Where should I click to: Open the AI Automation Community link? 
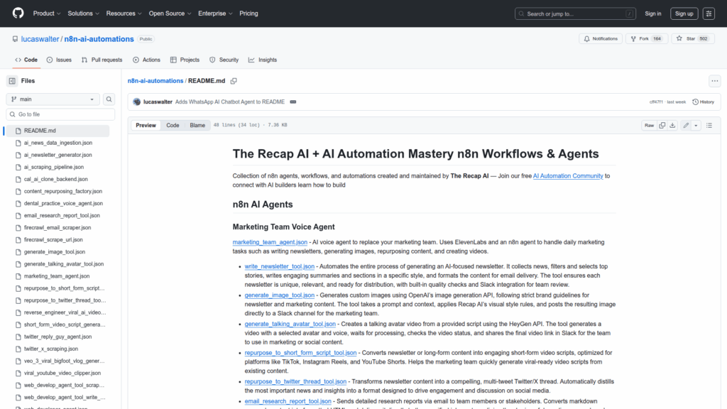568,175
